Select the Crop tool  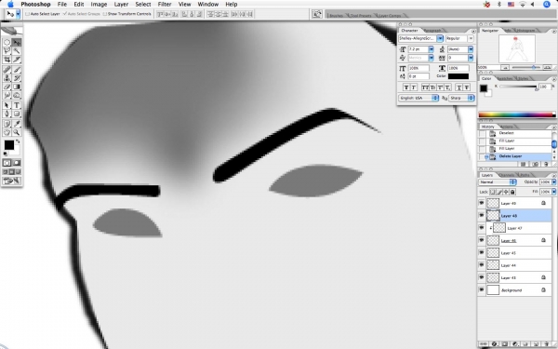click(x=7, y=60)
